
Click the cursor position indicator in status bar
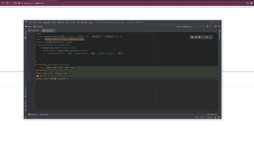[x=197, y=118]
